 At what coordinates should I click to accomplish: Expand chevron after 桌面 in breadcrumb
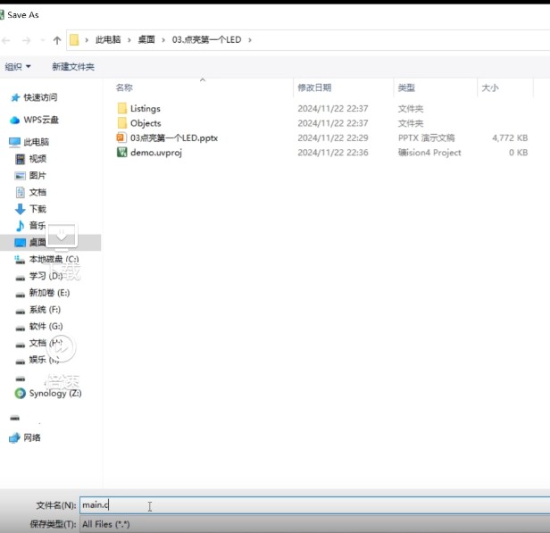[163, 40]
